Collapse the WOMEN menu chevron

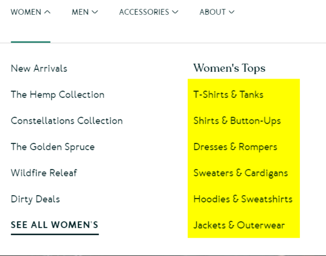click(47, 13)
